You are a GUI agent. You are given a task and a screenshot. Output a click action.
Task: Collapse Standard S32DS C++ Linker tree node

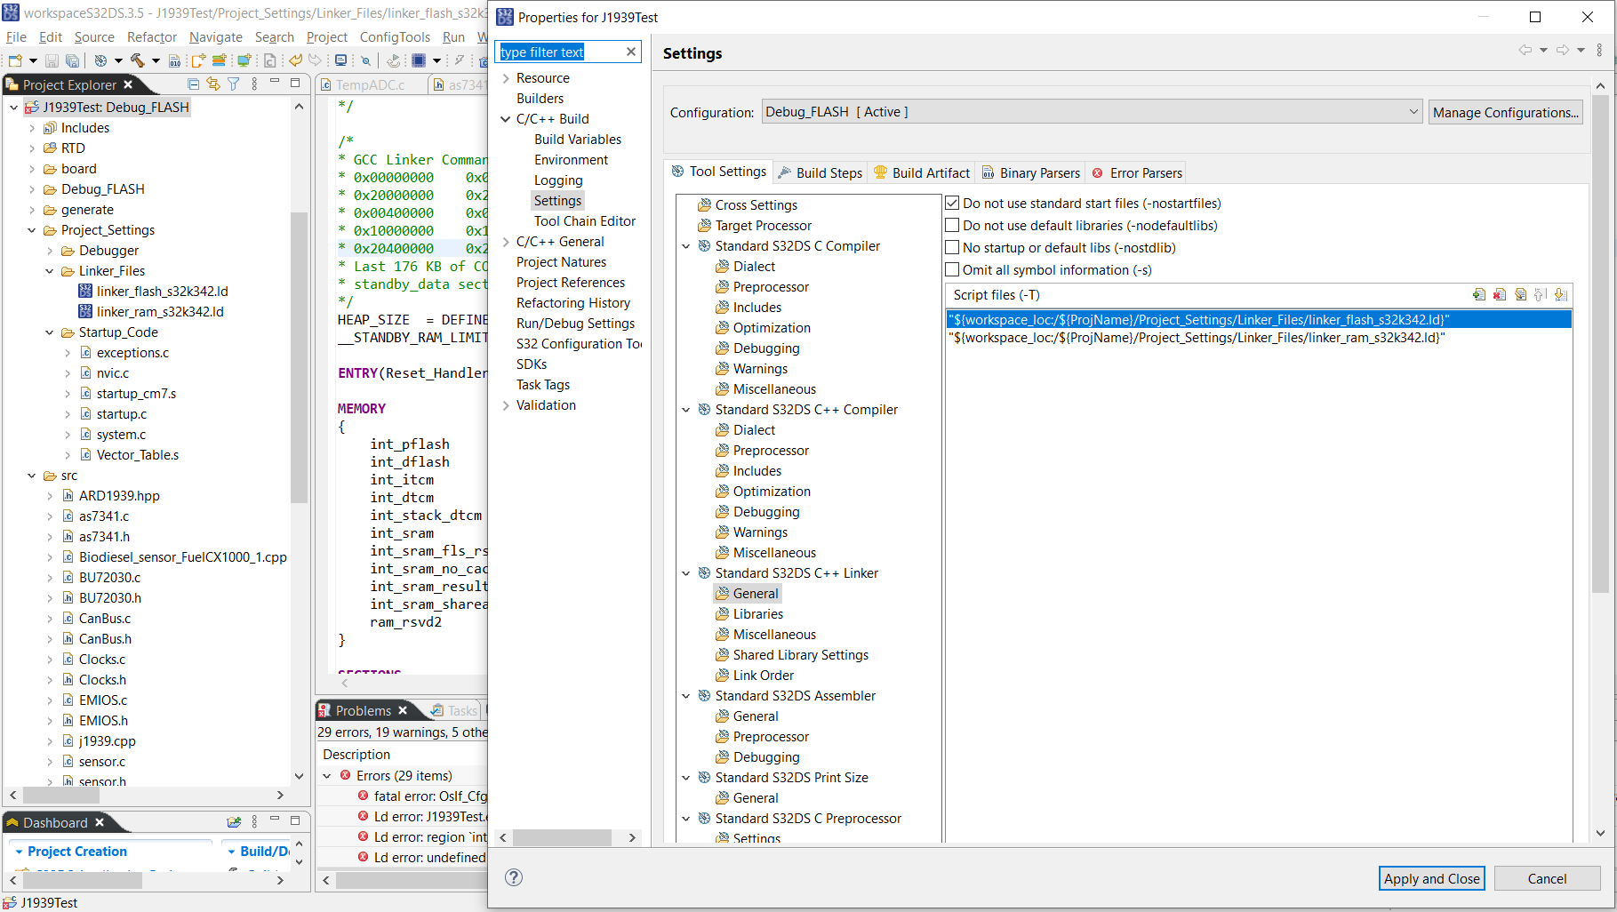pyautogui.click(x=685, y=573)
